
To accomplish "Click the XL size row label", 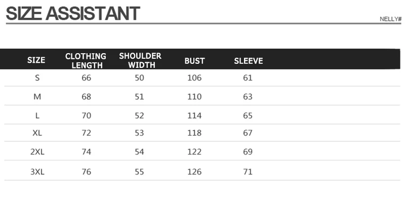I will coord(37,133).
